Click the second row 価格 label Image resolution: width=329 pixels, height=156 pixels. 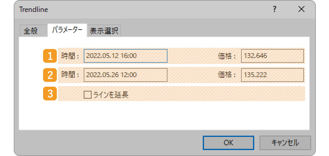click(227, 75)
